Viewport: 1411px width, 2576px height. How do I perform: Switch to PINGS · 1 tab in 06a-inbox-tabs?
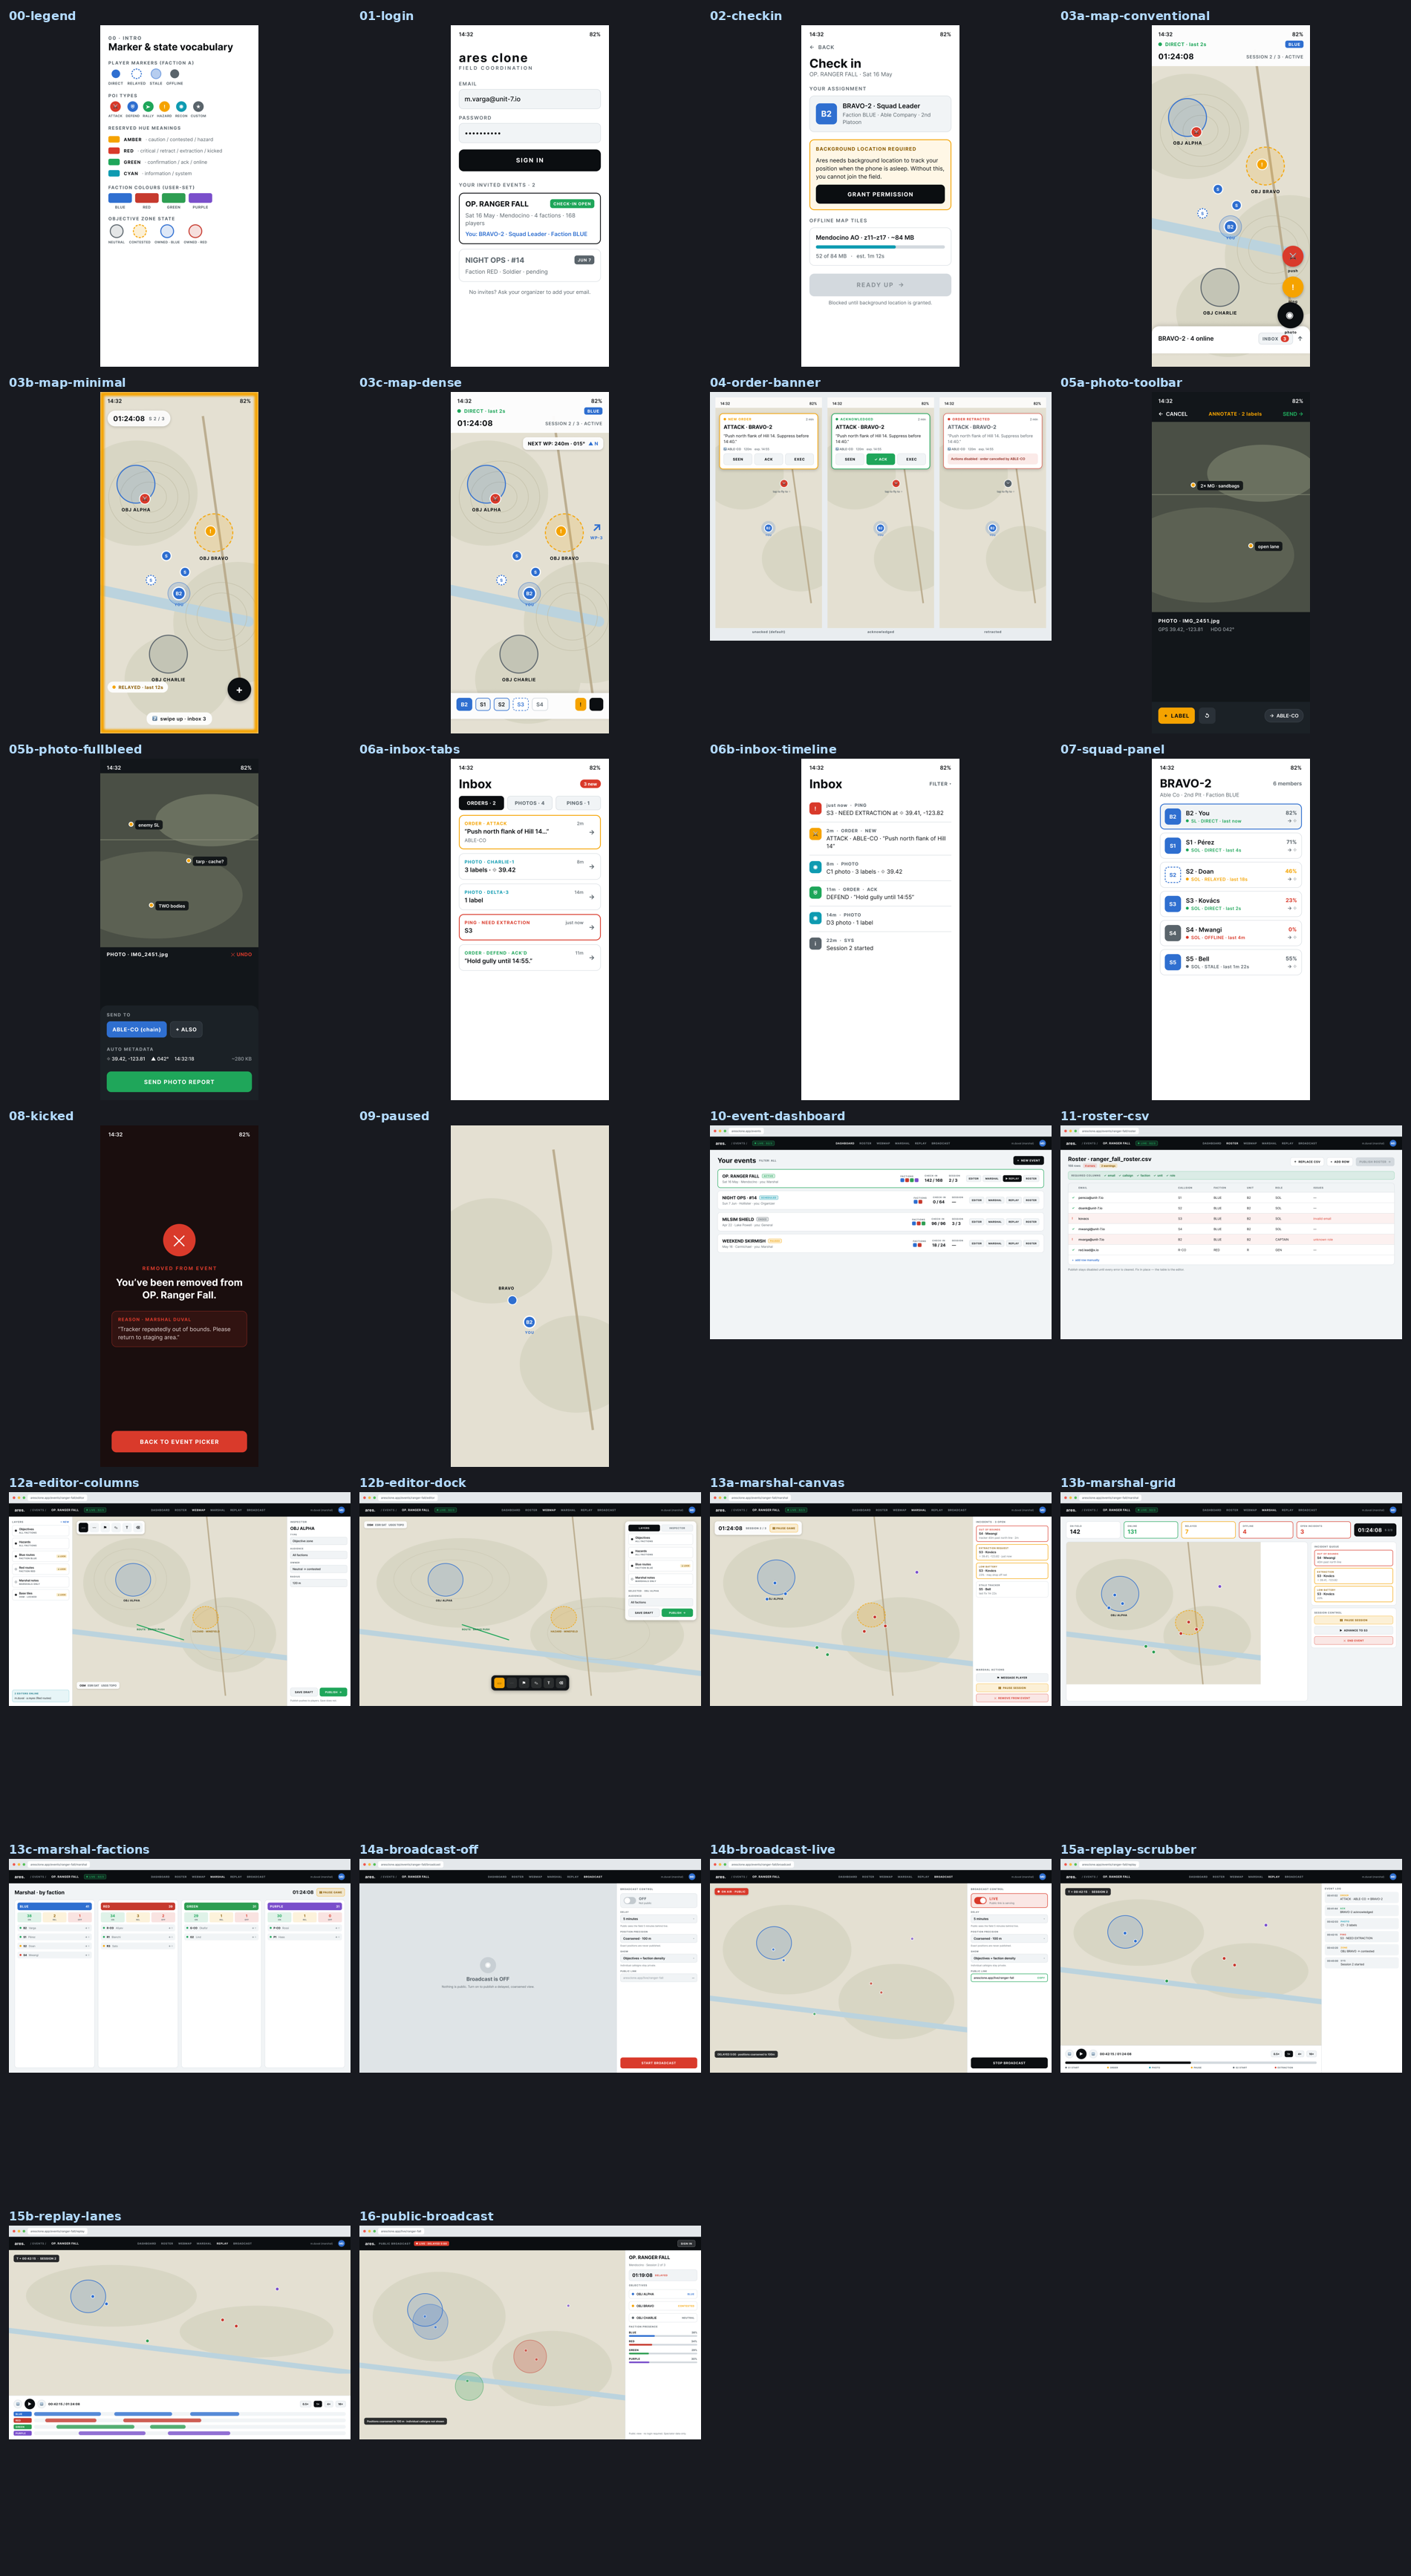click(x=578, y=803)
